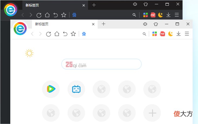Screen dimensions: 198x124
Task: Add a new tab in the light window
Action: coord(103,24)
